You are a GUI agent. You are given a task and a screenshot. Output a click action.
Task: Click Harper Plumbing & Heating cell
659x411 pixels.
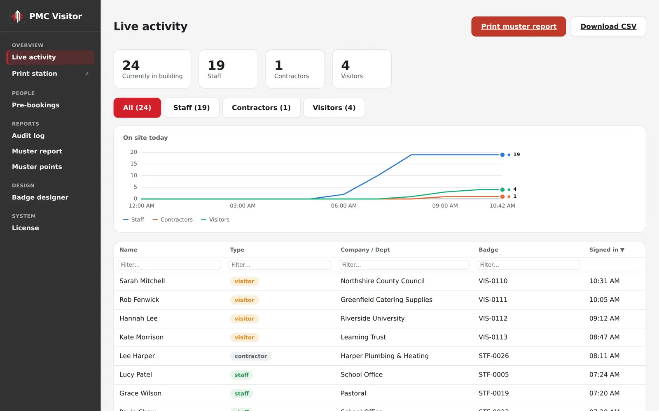(385, 356)
